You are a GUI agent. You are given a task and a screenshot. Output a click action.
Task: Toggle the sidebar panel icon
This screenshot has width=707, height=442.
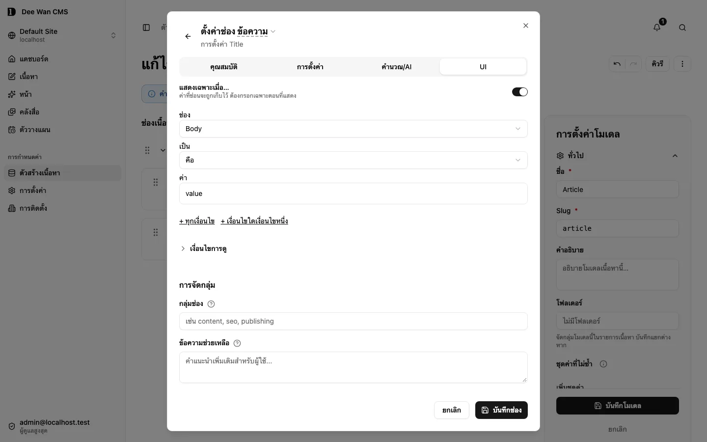[x=146, y=28]
